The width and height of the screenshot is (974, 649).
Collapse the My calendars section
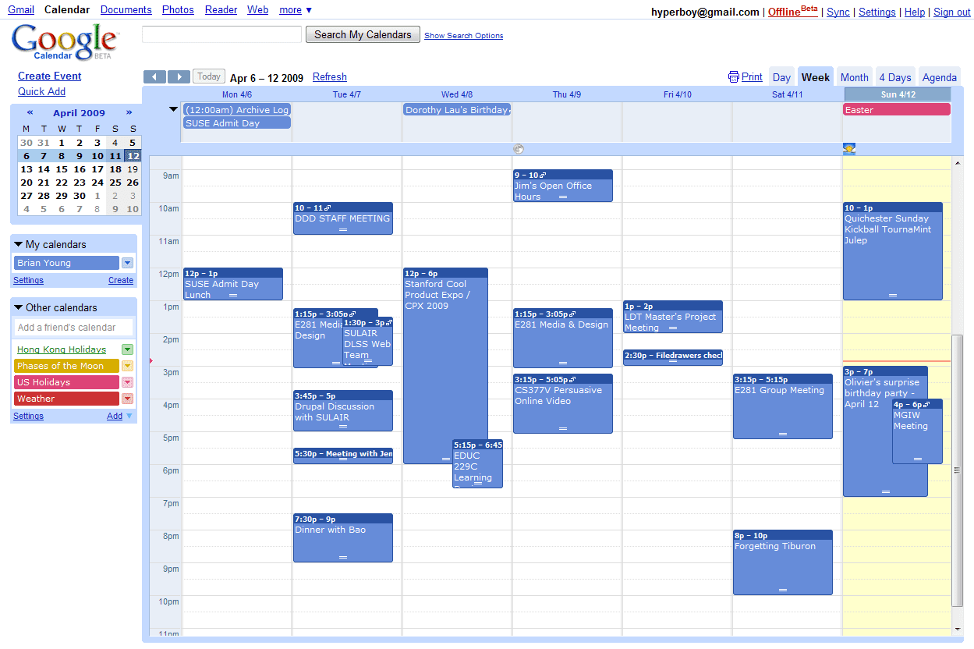(x=19, y=245)
